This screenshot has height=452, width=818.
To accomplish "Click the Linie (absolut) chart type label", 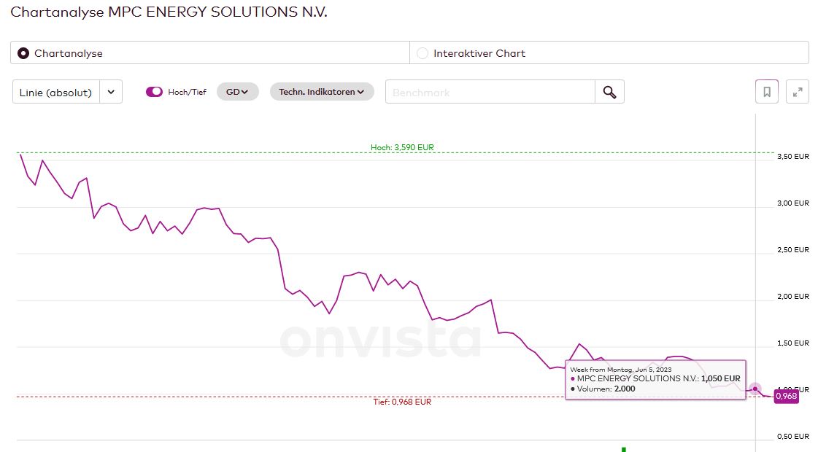I will pos(55,92).
